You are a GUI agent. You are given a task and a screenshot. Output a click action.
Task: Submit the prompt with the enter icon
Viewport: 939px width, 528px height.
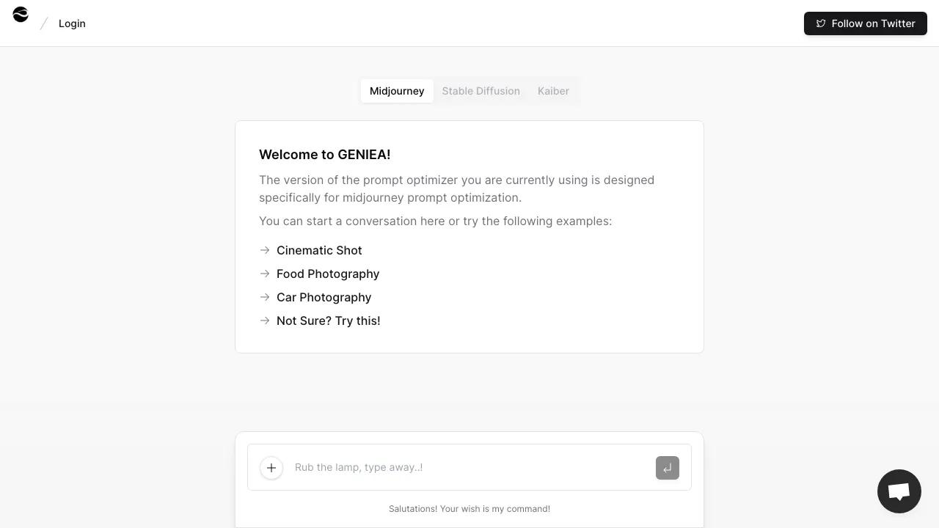click(668, 468)
